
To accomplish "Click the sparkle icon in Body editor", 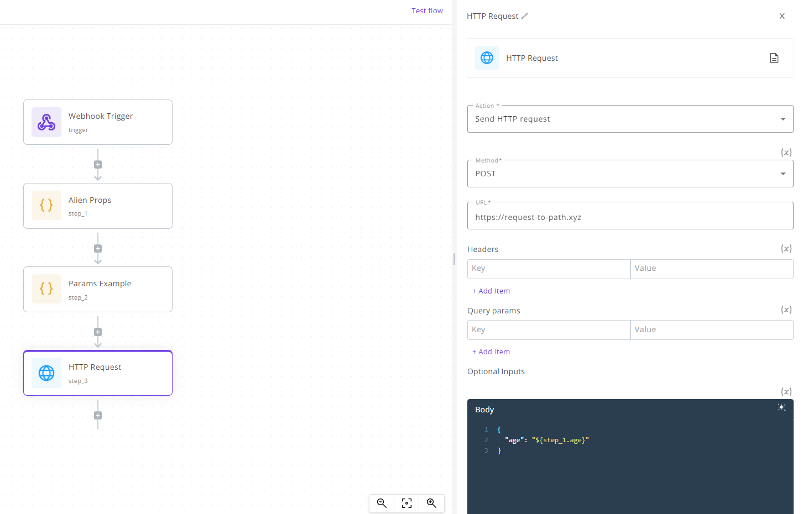I will click(781, 407).
